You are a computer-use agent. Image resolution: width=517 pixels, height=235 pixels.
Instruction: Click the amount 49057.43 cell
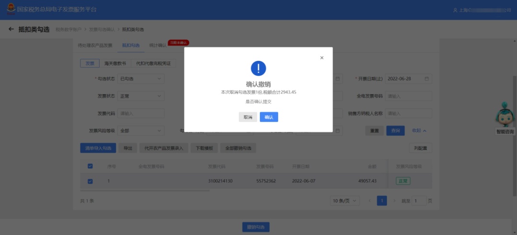367,181
